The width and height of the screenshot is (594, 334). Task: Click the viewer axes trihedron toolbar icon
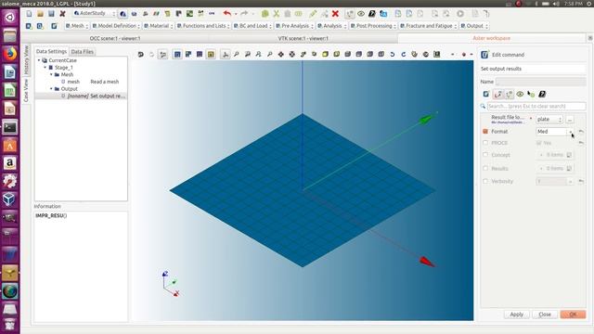click(226, 55)
